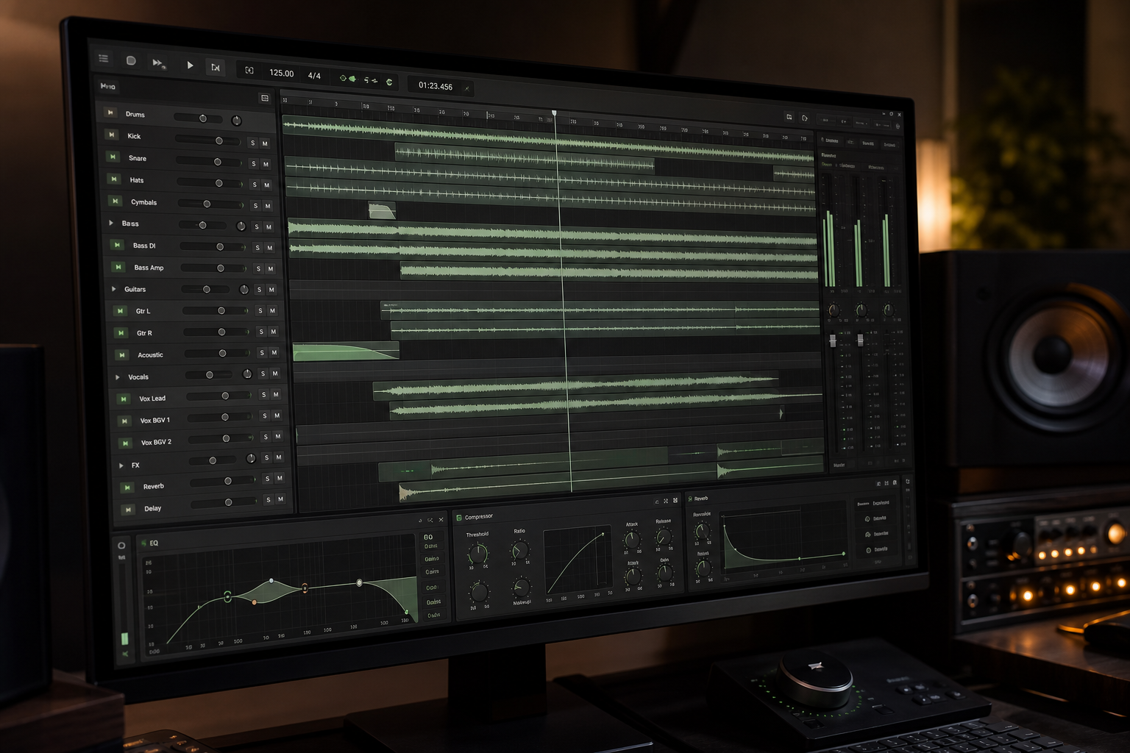Click the Stop button in the transport

[131, 60]
